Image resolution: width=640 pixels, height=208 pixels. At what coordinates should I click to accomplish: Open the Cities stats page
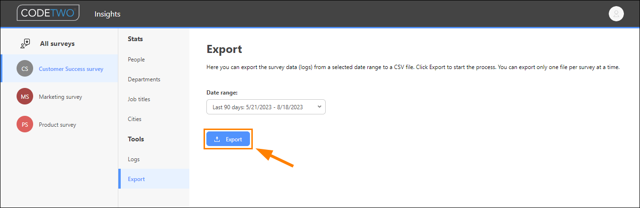click(134, 119)
